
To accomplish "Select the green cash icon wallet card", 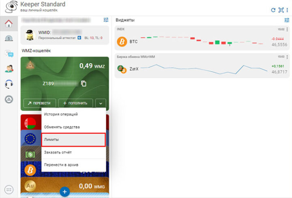I will (x=30, y=154).
